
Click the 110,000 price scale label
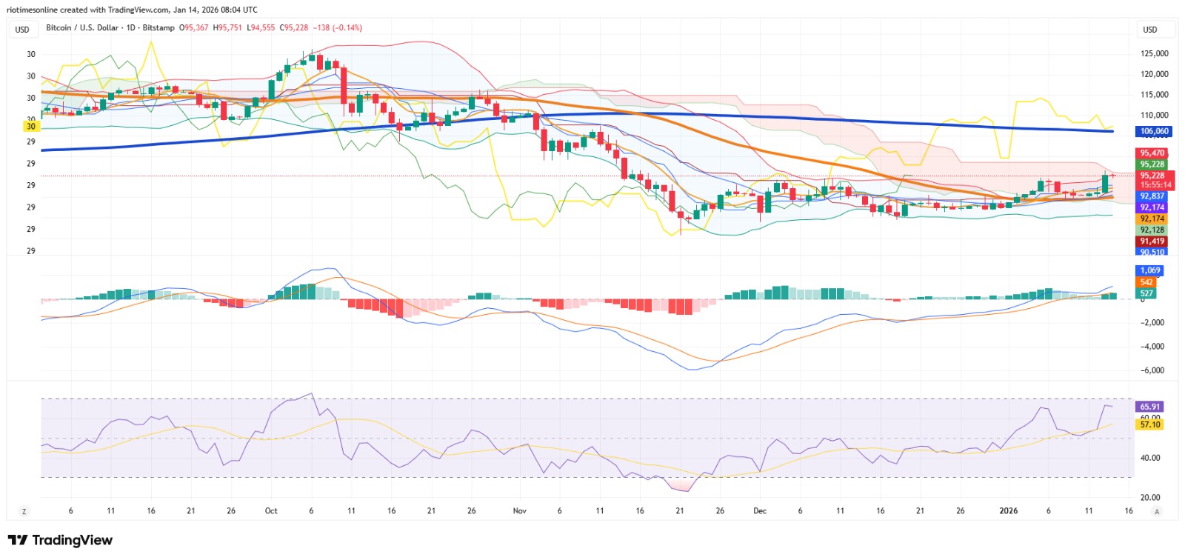click(1155, 115)
